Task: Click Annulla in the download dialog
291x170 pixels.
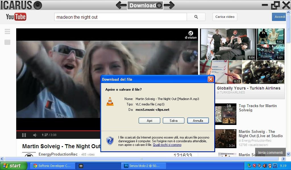Action: (198, 121)
